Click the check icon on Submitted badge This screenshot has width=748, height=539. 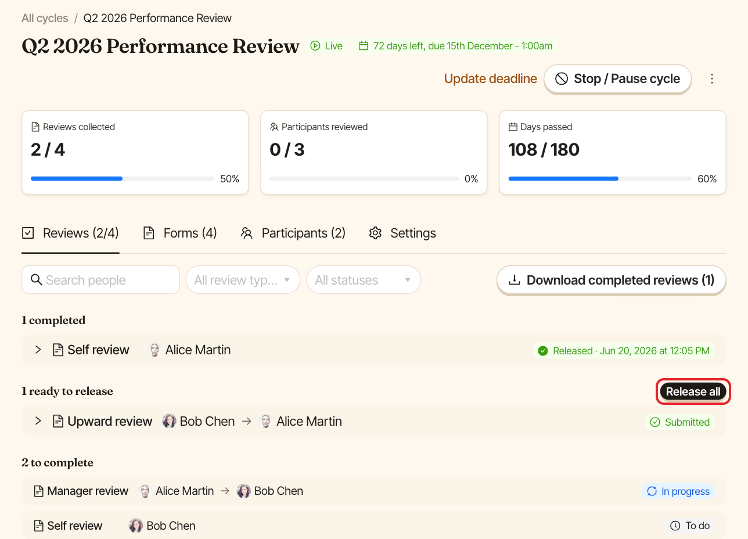pos(655,422)
